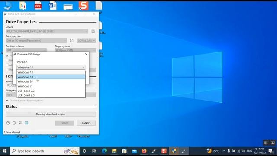Viewport: 277px width, 156px height.
Task: Show hidden system tray icons
Action: tap(224, 151)
